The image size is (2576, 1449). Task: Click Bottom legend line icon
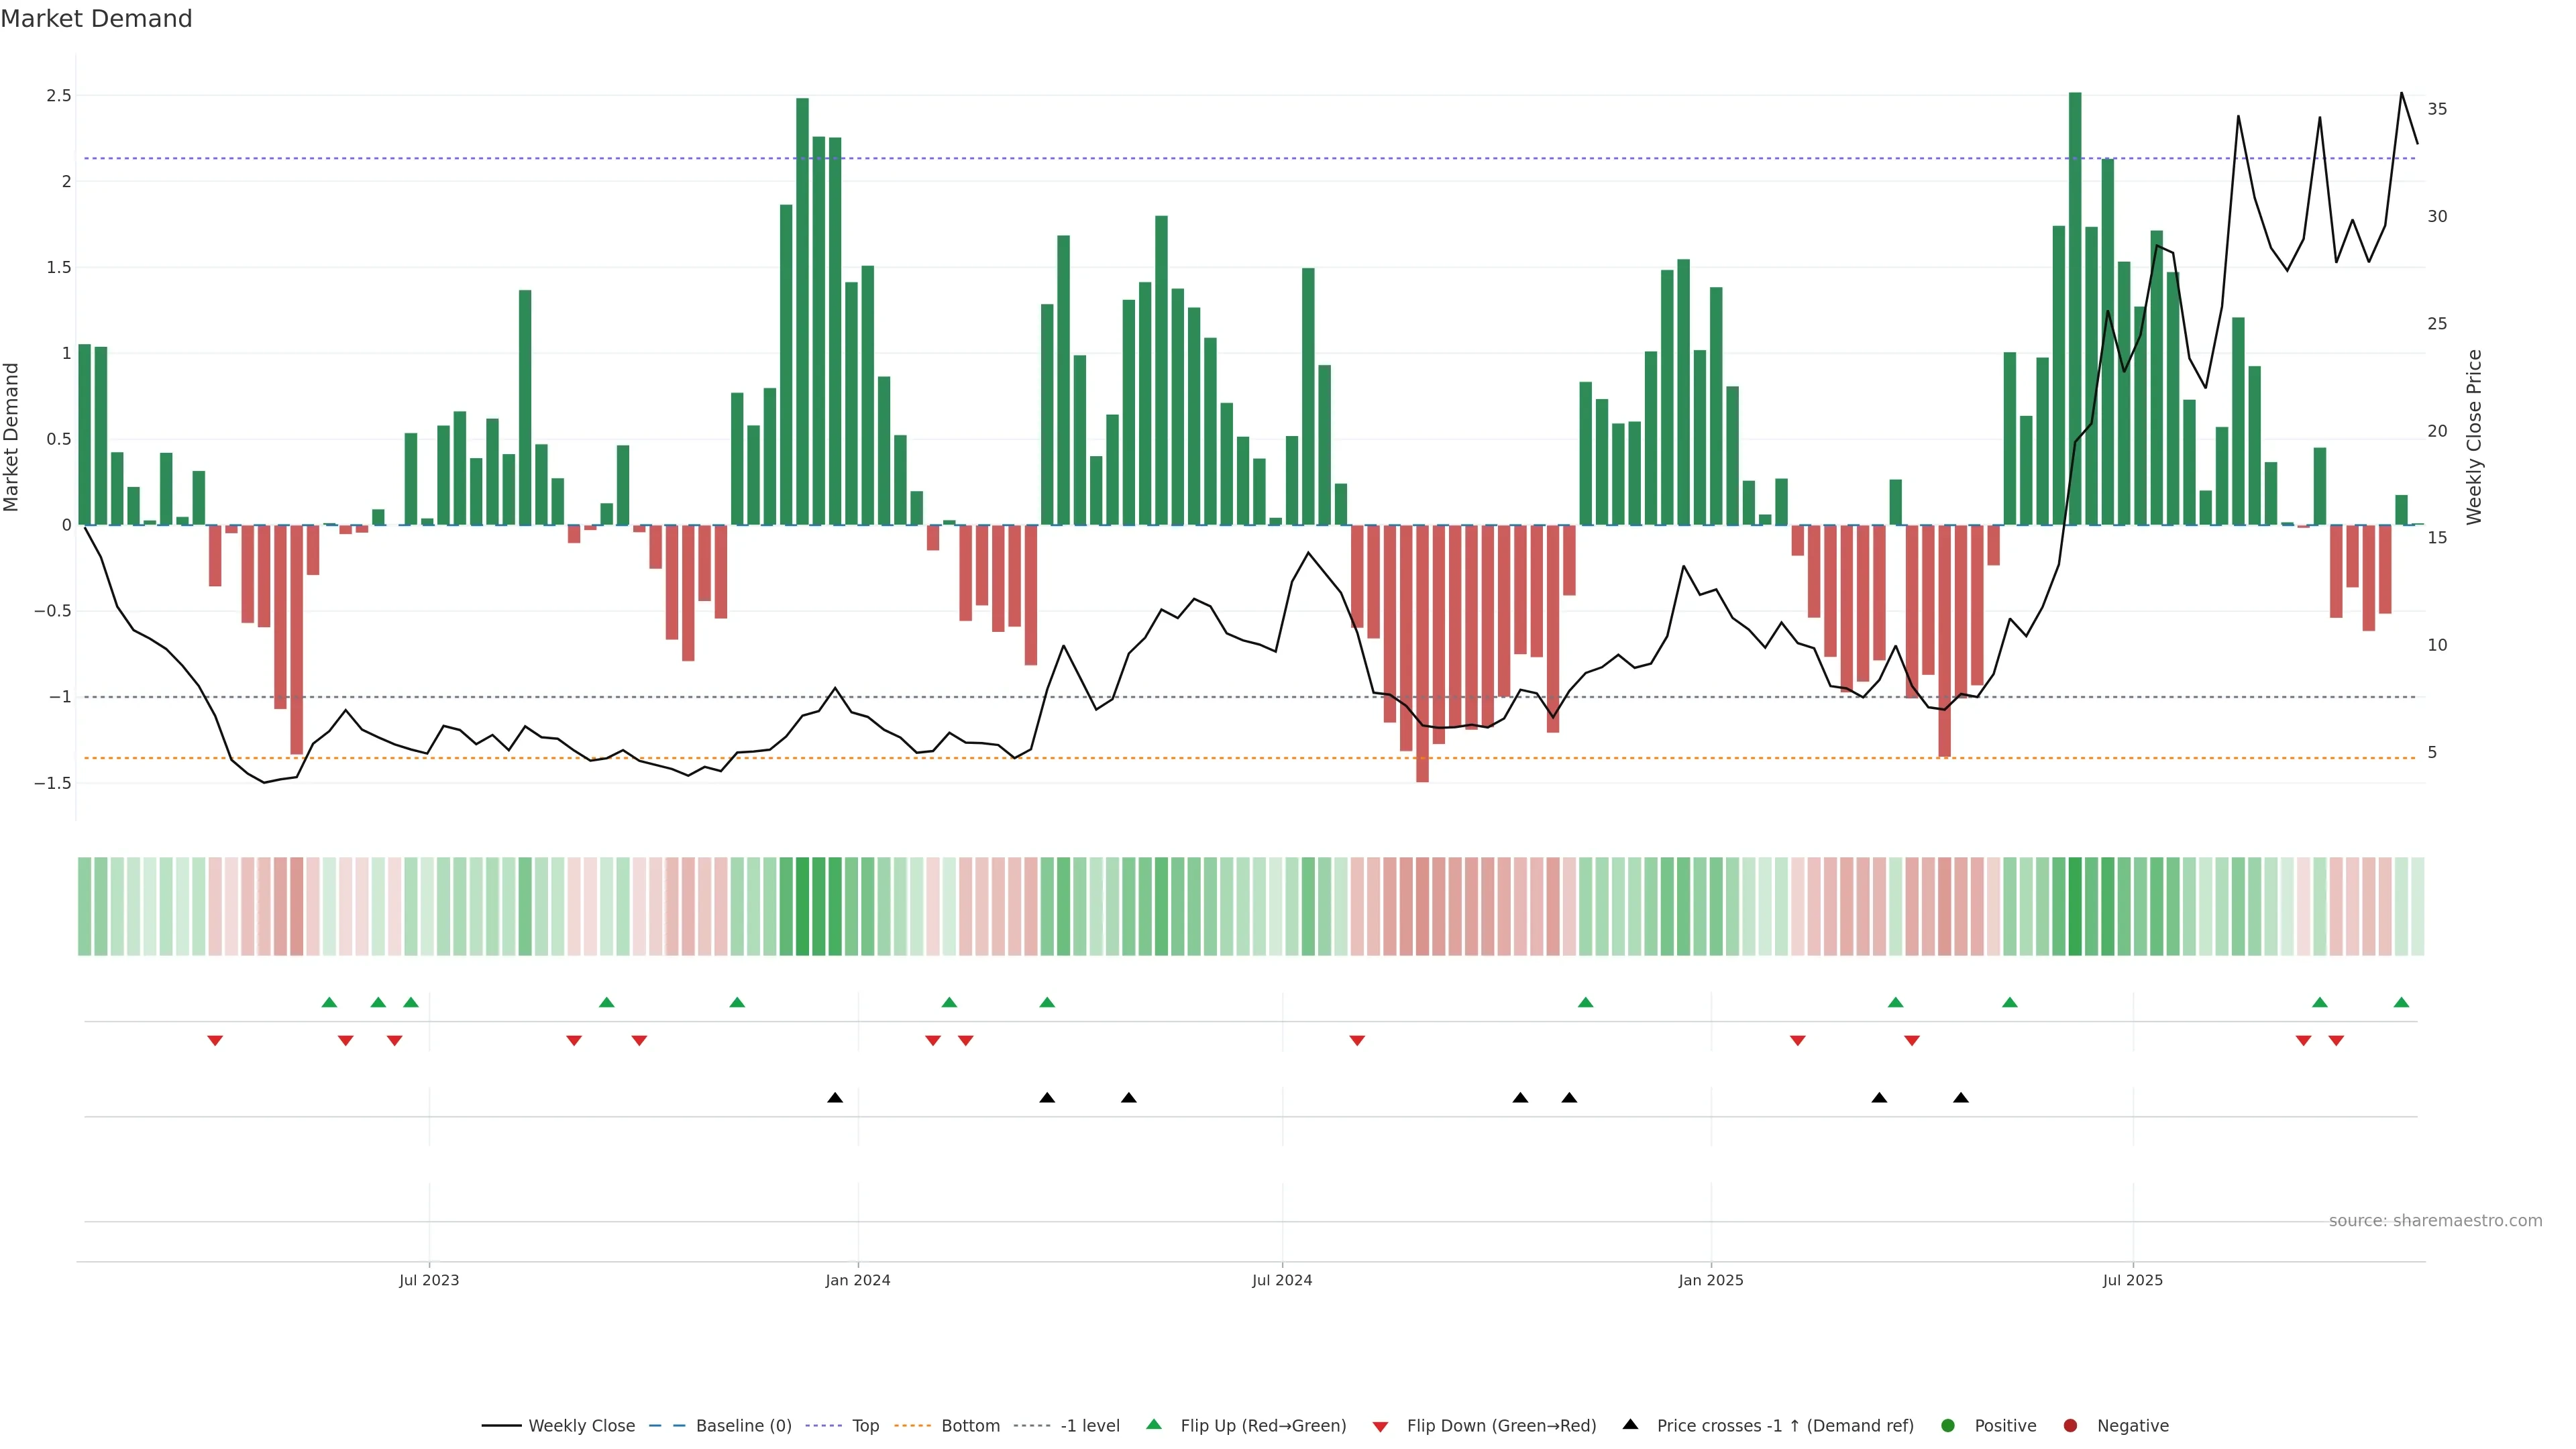pos(912,1425)
